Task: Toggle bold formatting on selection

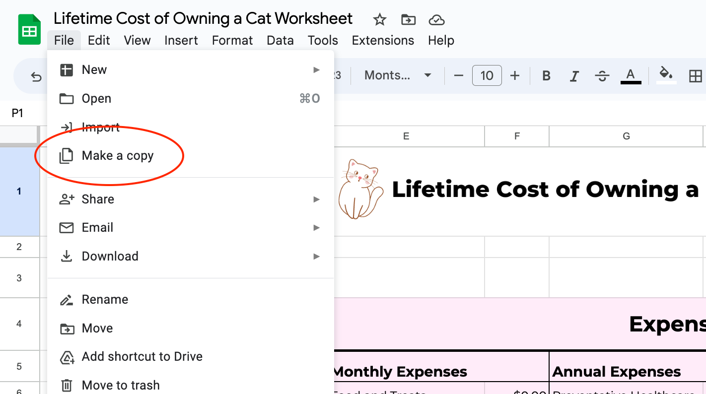Action: [x=546, y=75]
